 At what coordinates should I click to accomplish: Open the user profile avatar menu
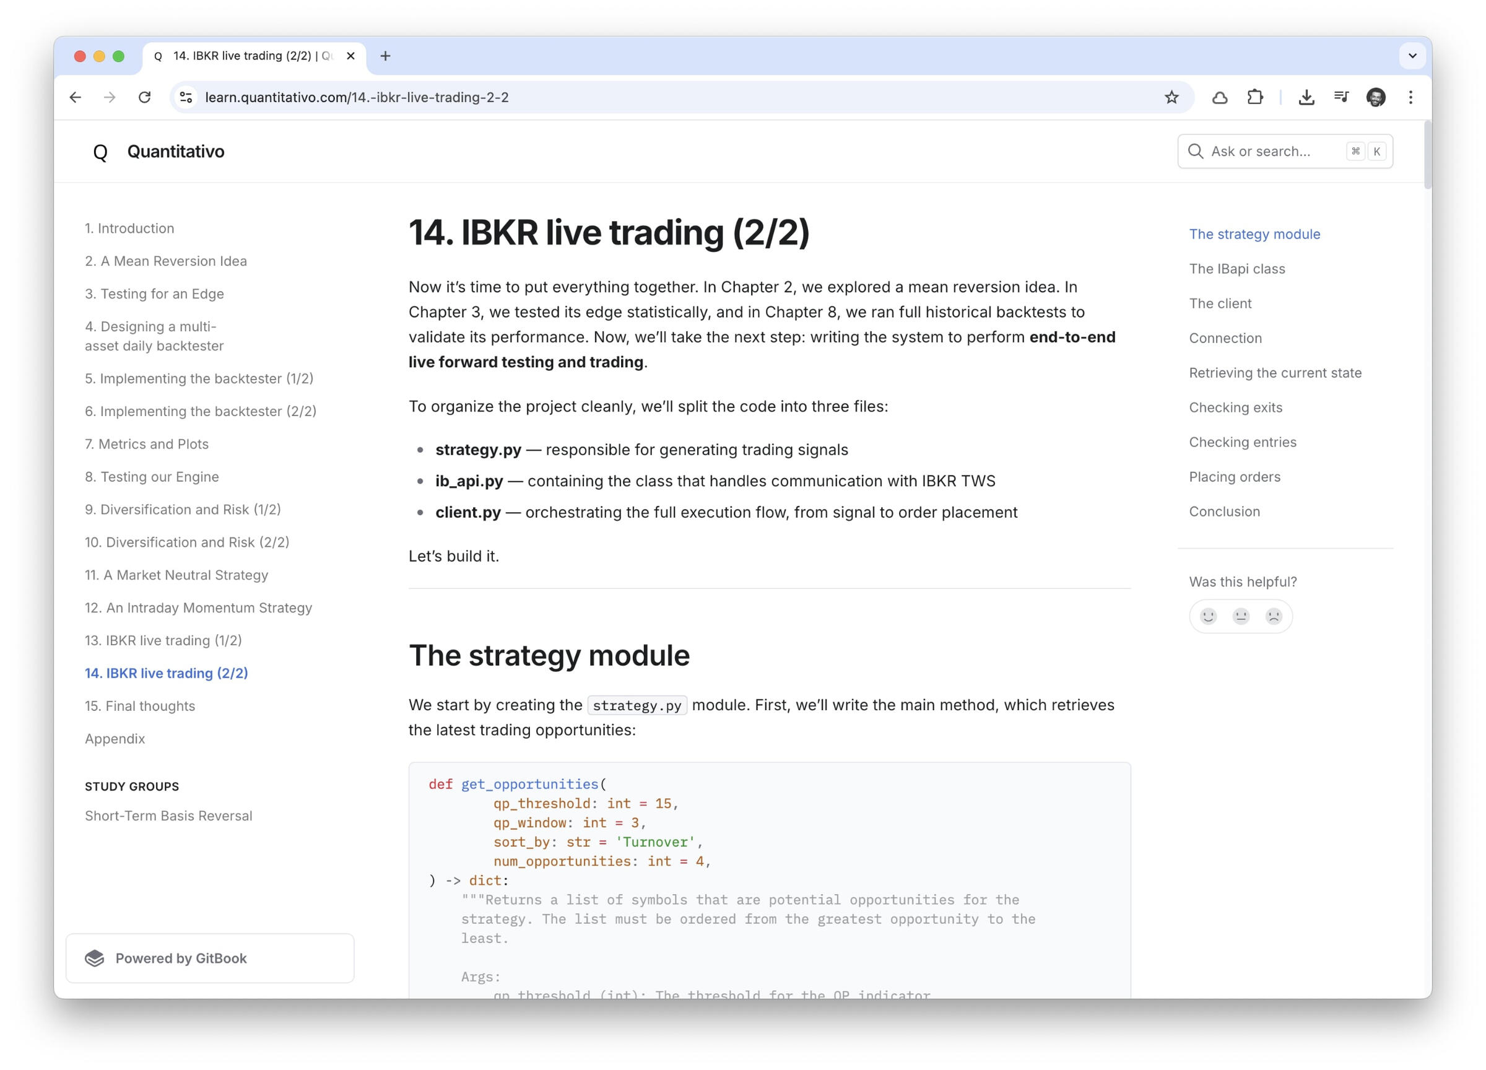(x=1376, y=98)
